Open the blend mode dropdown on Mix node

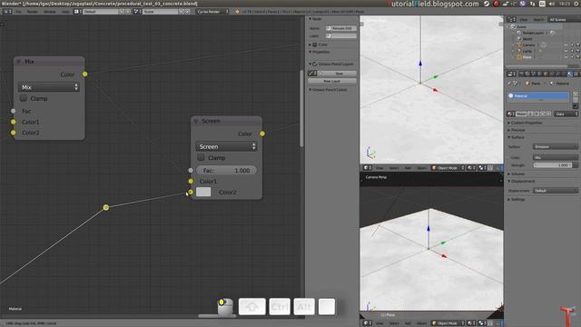[x=49, y=87]
